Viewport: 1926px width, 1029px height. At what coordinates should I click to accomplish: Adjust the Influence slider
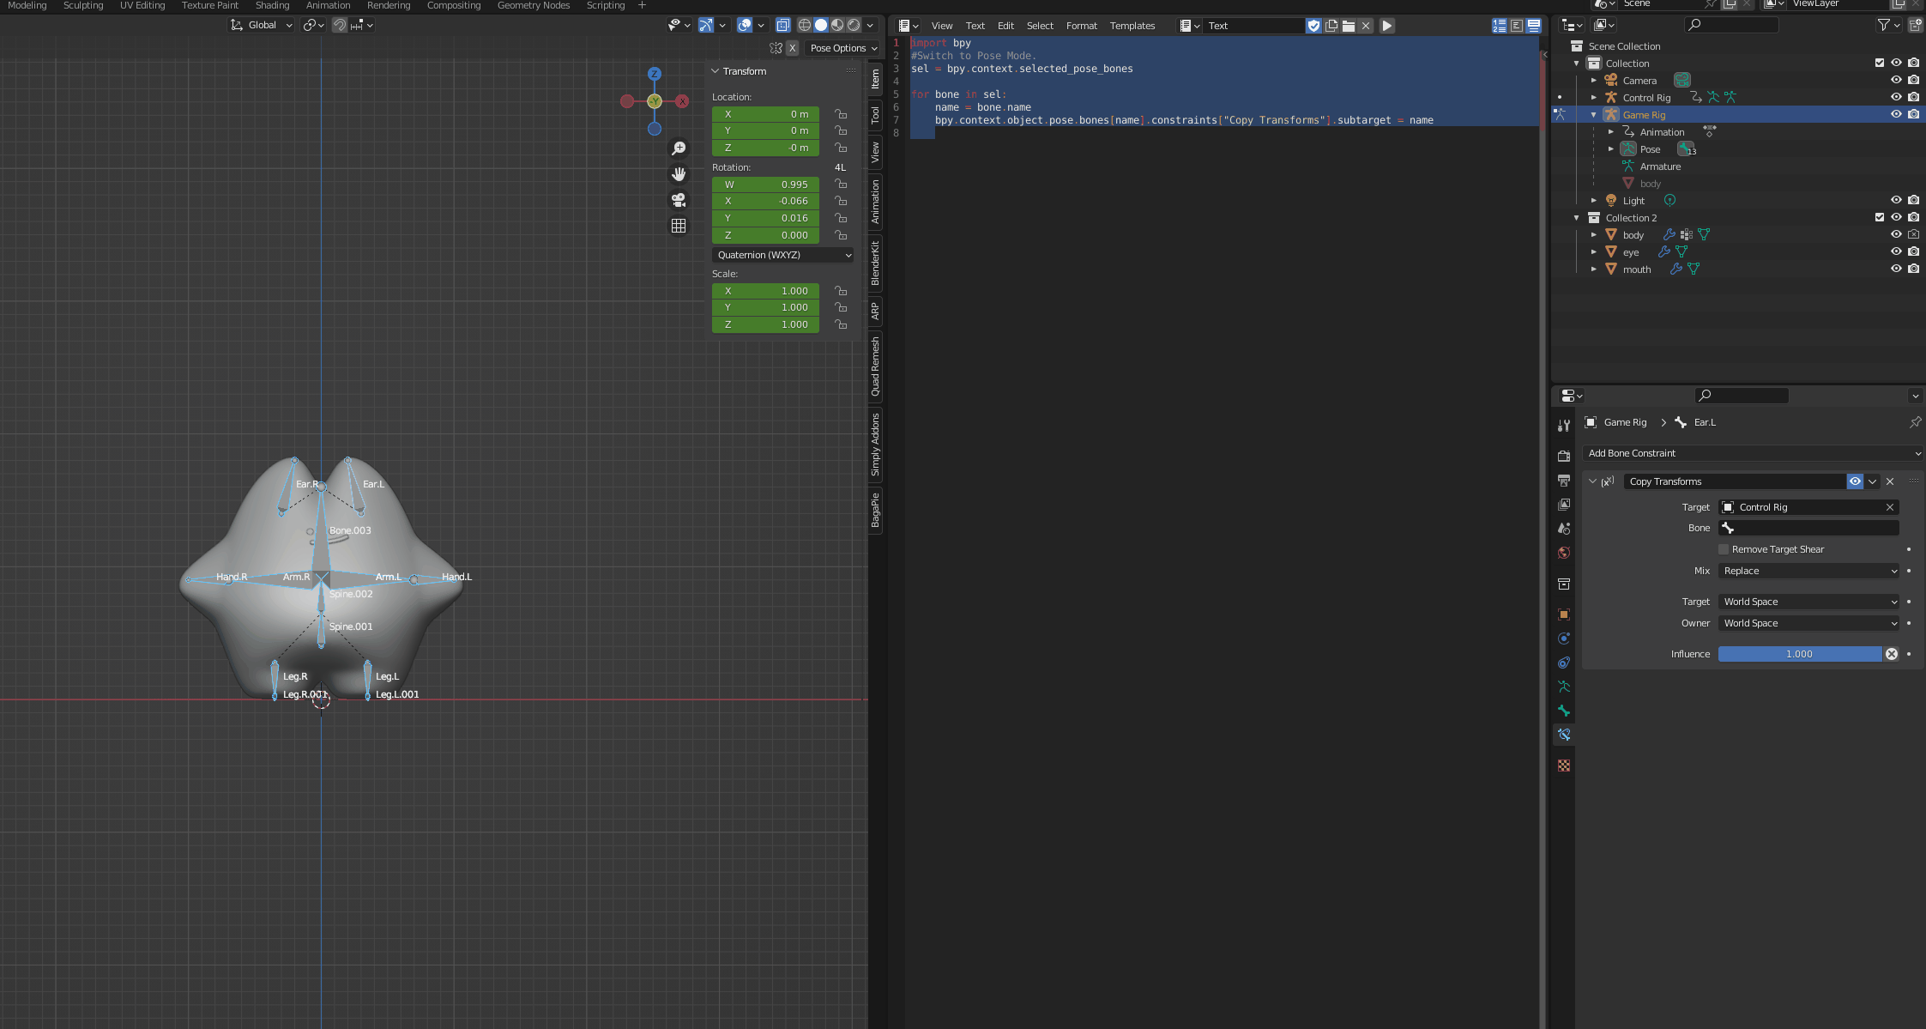(1799, 654)
